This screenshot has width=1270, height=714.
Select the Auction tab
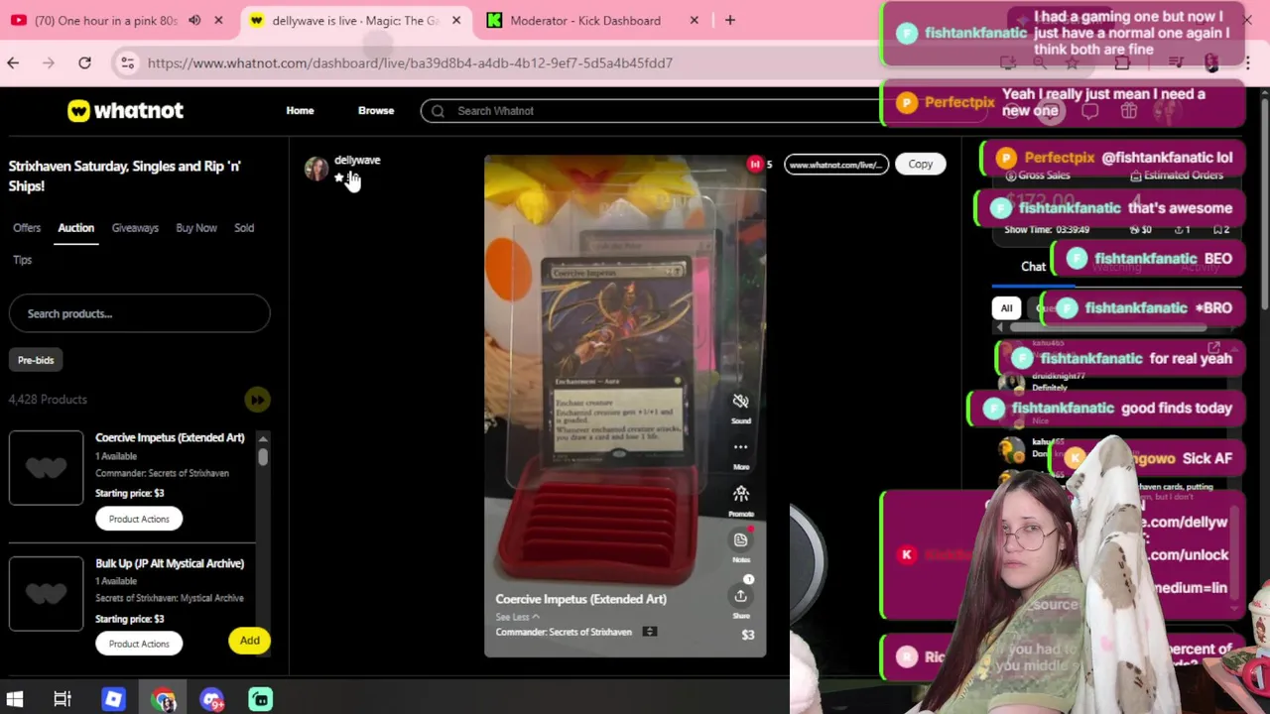(x=75, y=228)
